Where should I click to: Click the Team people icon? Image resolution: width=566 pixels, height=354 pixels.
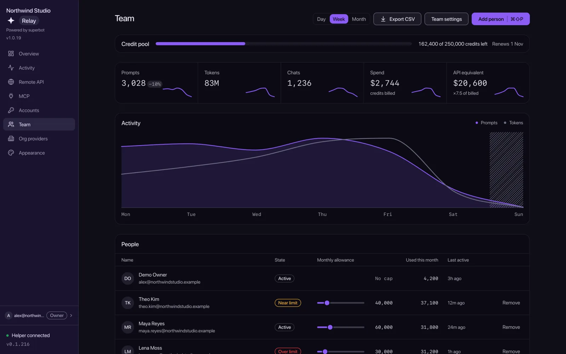coord(11,124)
